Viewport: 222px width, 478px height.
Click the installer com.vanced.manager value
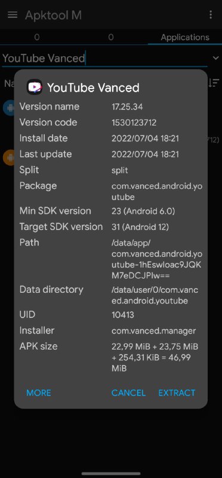[x=154, y=331]
